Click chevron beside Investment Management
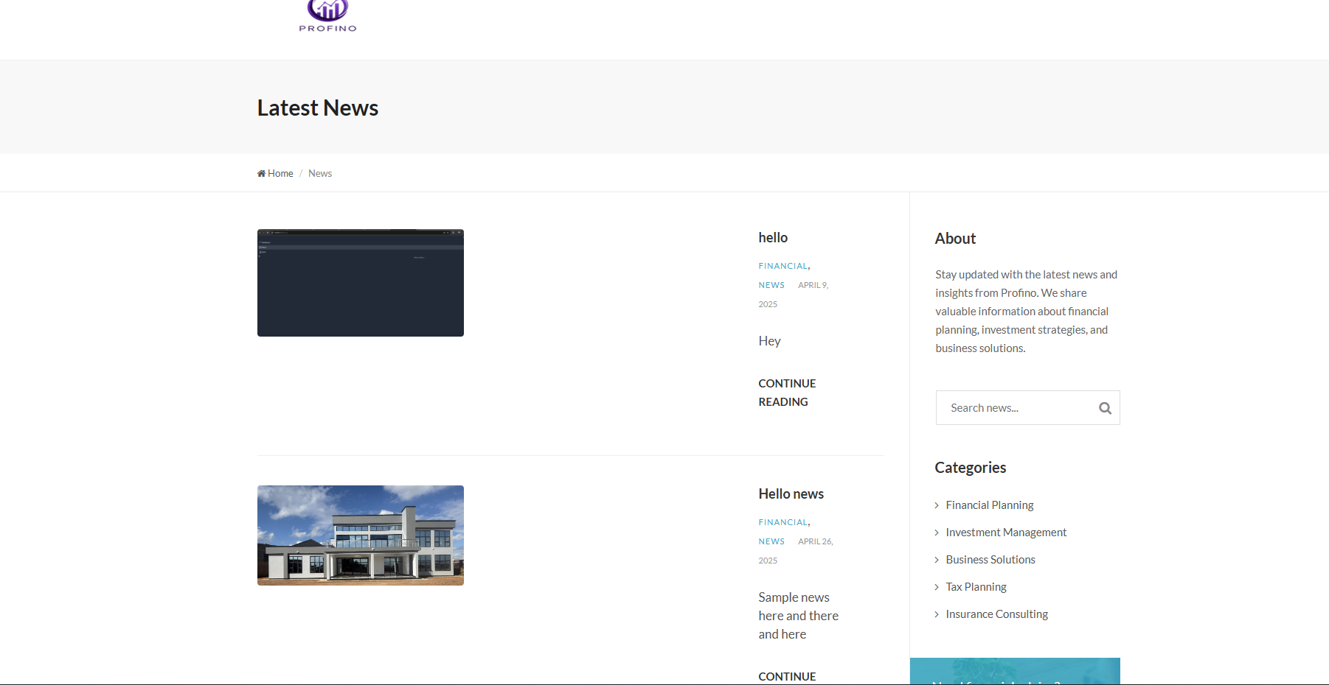The width and height of the screenshot is (1329, 685). click(x=937, y=533)
